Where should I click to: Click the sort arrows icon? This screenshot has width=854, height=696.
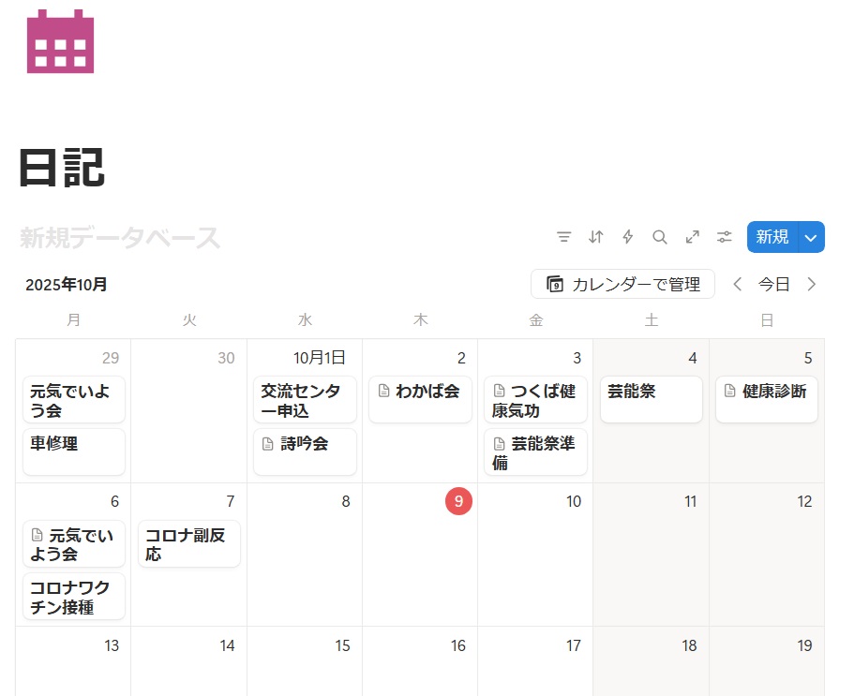[596, 237]
